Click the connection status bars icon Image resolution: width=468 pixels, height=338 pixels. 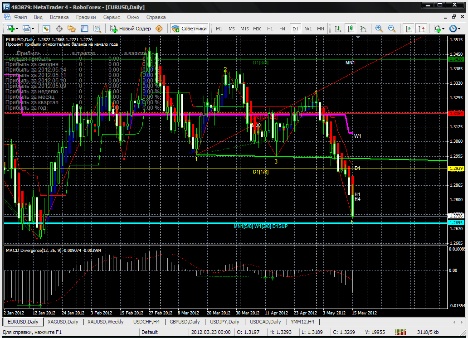click(400, 332)
